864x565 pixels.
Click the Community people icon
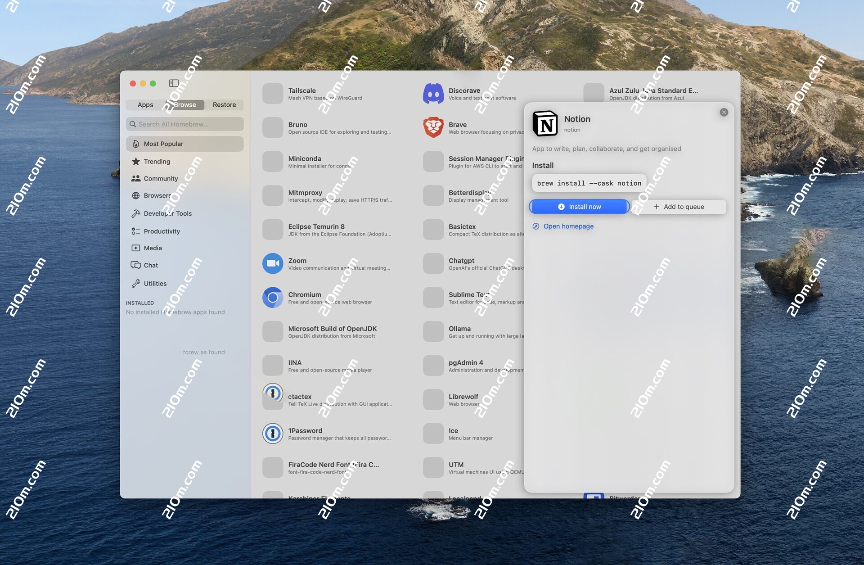(136, 179)
